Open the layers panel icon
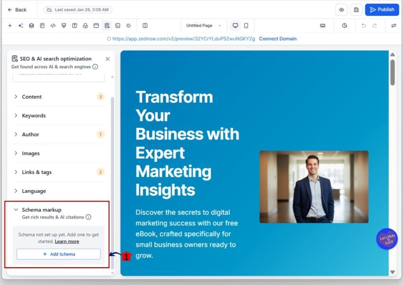 click(31, 26)
